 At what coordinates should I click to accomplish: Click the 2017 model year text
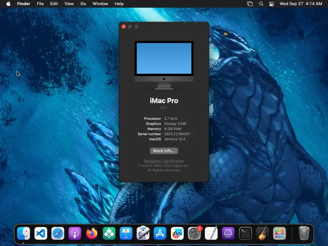164,108
